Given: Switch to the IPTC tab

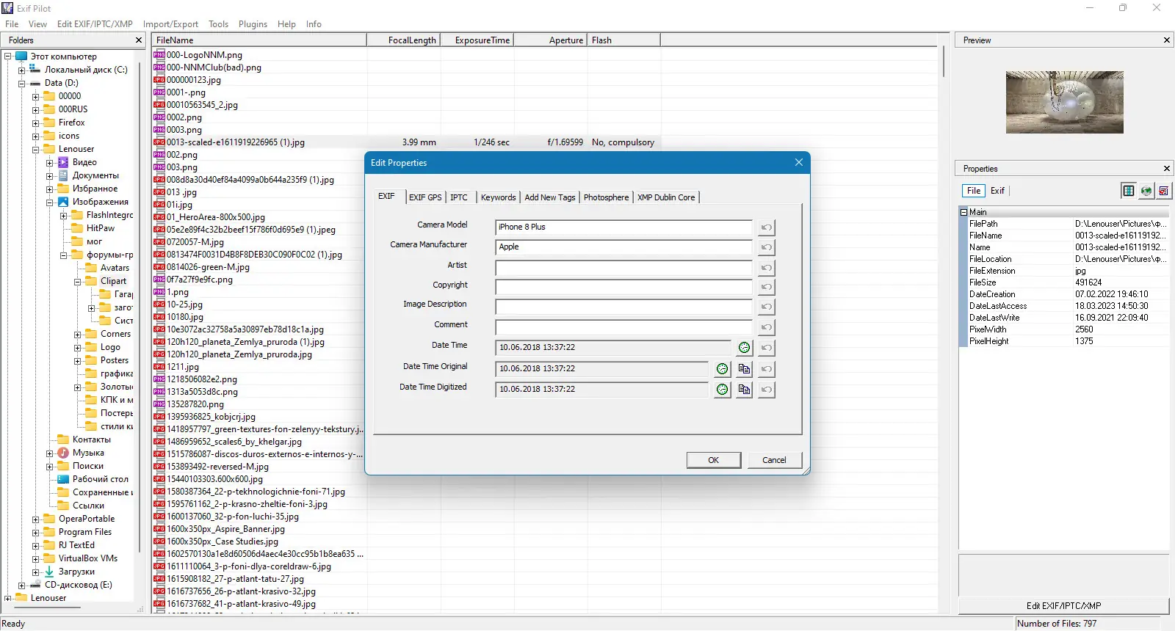Looking at the screenshot, I should [x=459, y=197].
